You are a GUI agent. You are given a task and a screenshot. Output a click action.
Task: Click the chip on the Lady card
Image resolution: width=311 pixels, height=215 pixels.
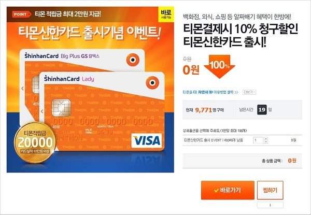point(61,107)
